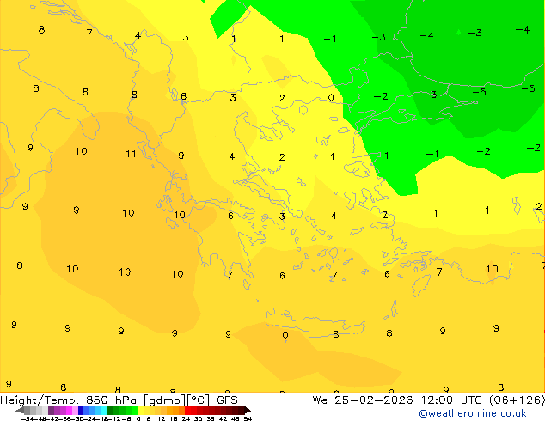Click the '54' legend scale label at right end
545x421 pixels.
[248, 418]
